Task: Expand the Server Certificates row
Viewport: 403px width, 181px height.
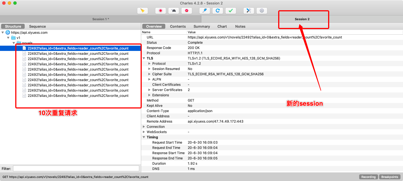Action: point(149,90)
